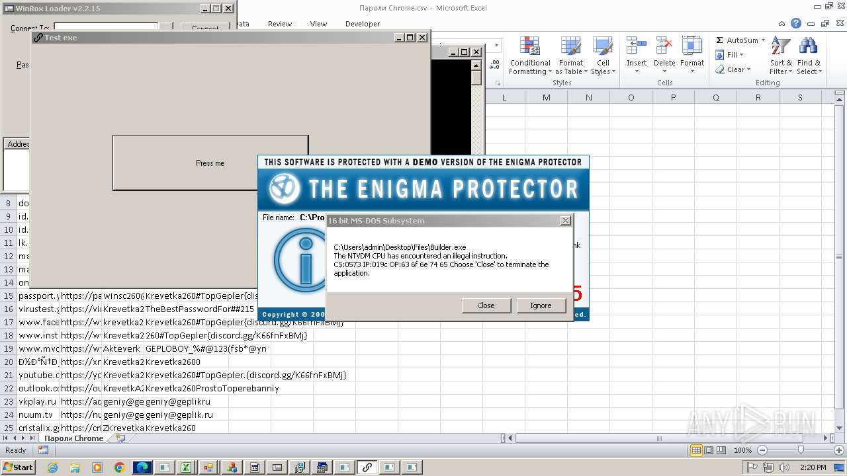Jump to first sheet with navigation arrow
Viewport: 847px width, 476px height.
click(x=6, y=438)
